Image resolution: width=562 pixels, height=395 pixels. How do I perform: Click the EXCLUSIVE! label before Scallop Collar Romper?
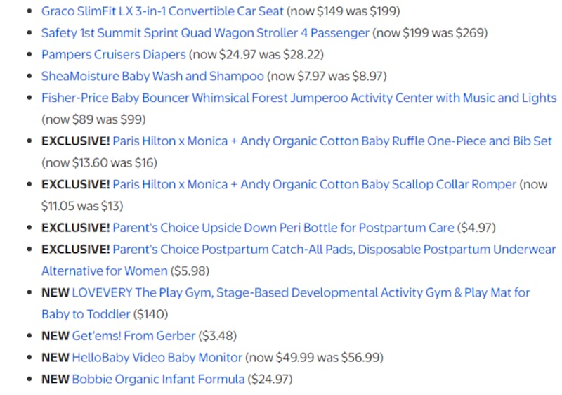click(75, 185)
